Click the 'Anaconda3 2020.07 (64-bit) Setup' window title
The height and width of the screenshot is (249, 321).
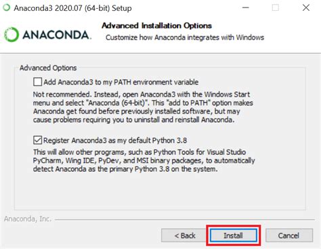tap(72, 8)
